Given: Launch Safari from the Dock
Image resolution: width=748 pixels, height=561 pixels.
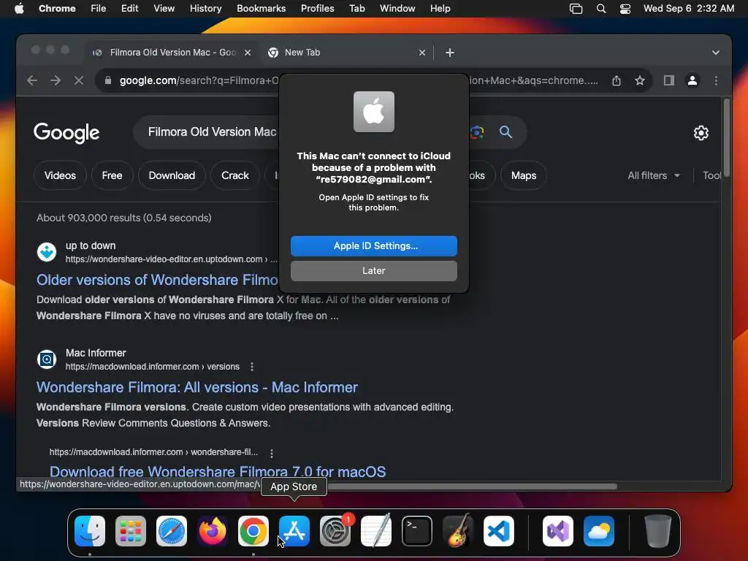Looking at the screenshot, I should click(x=172, y=531).
